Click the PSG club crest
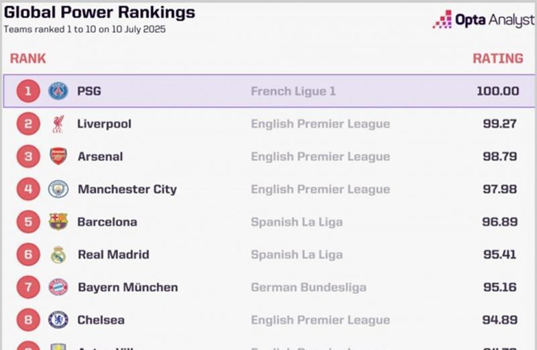Viewport: 537px width, 350px height. pyautogui.click(x=58, y=91)
